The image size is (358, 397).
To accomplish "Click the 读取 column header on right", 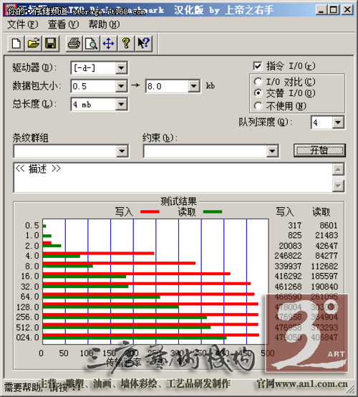I will (321, 212).
